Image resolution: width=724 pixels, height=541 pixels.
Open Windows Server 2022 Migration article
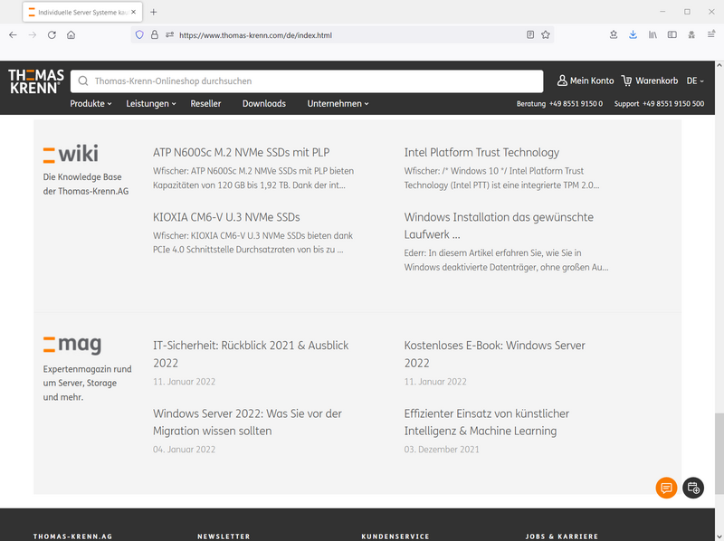coord(247,422)
